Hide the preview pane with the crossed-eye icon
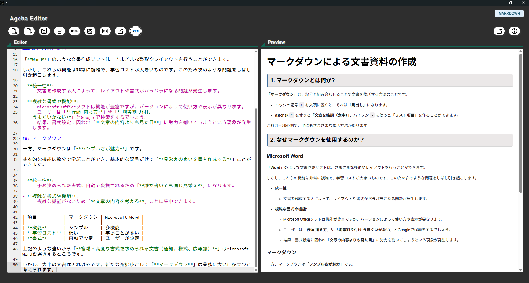The image size is (529, 283). [90, 31]
